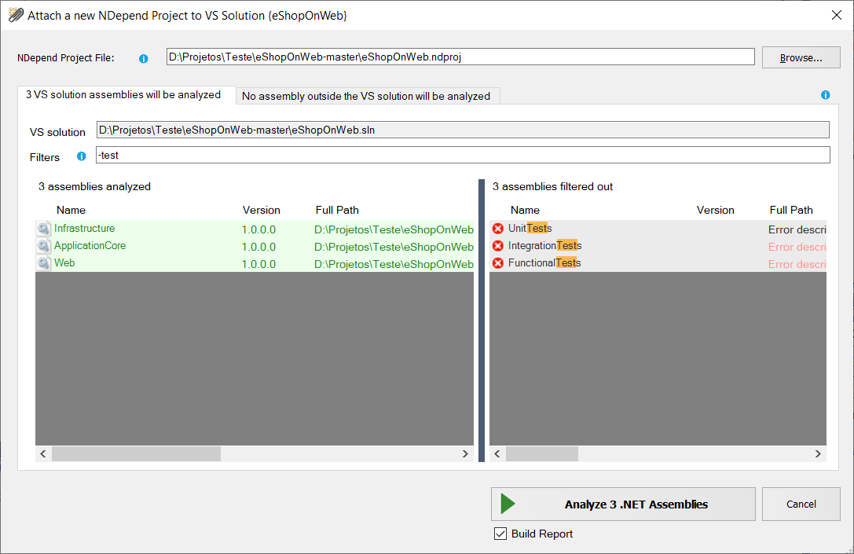
Task: Click version 1.0.0.0 of Infrastructure
Action: (258, 230)
